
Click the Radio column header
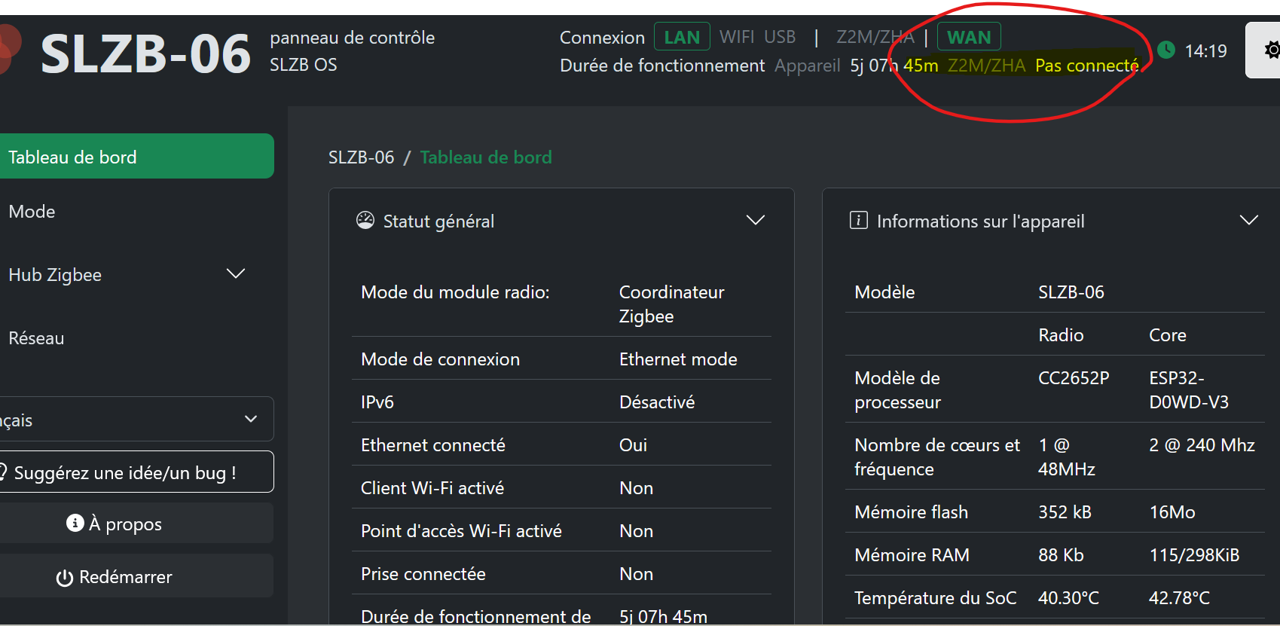tap(1061, 335)
